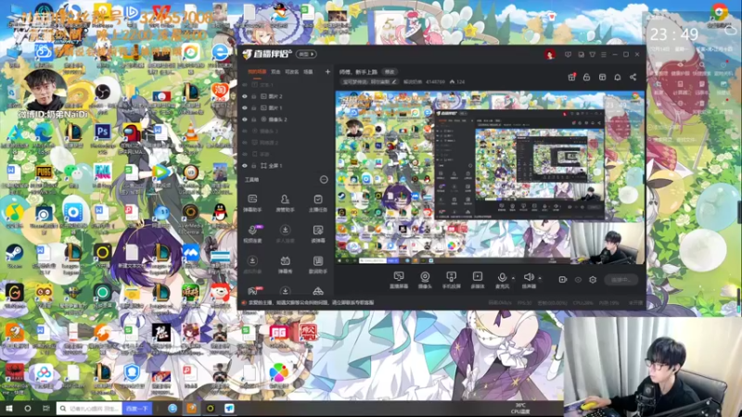Switch to the last 场景 scene tab

point(308,72)
